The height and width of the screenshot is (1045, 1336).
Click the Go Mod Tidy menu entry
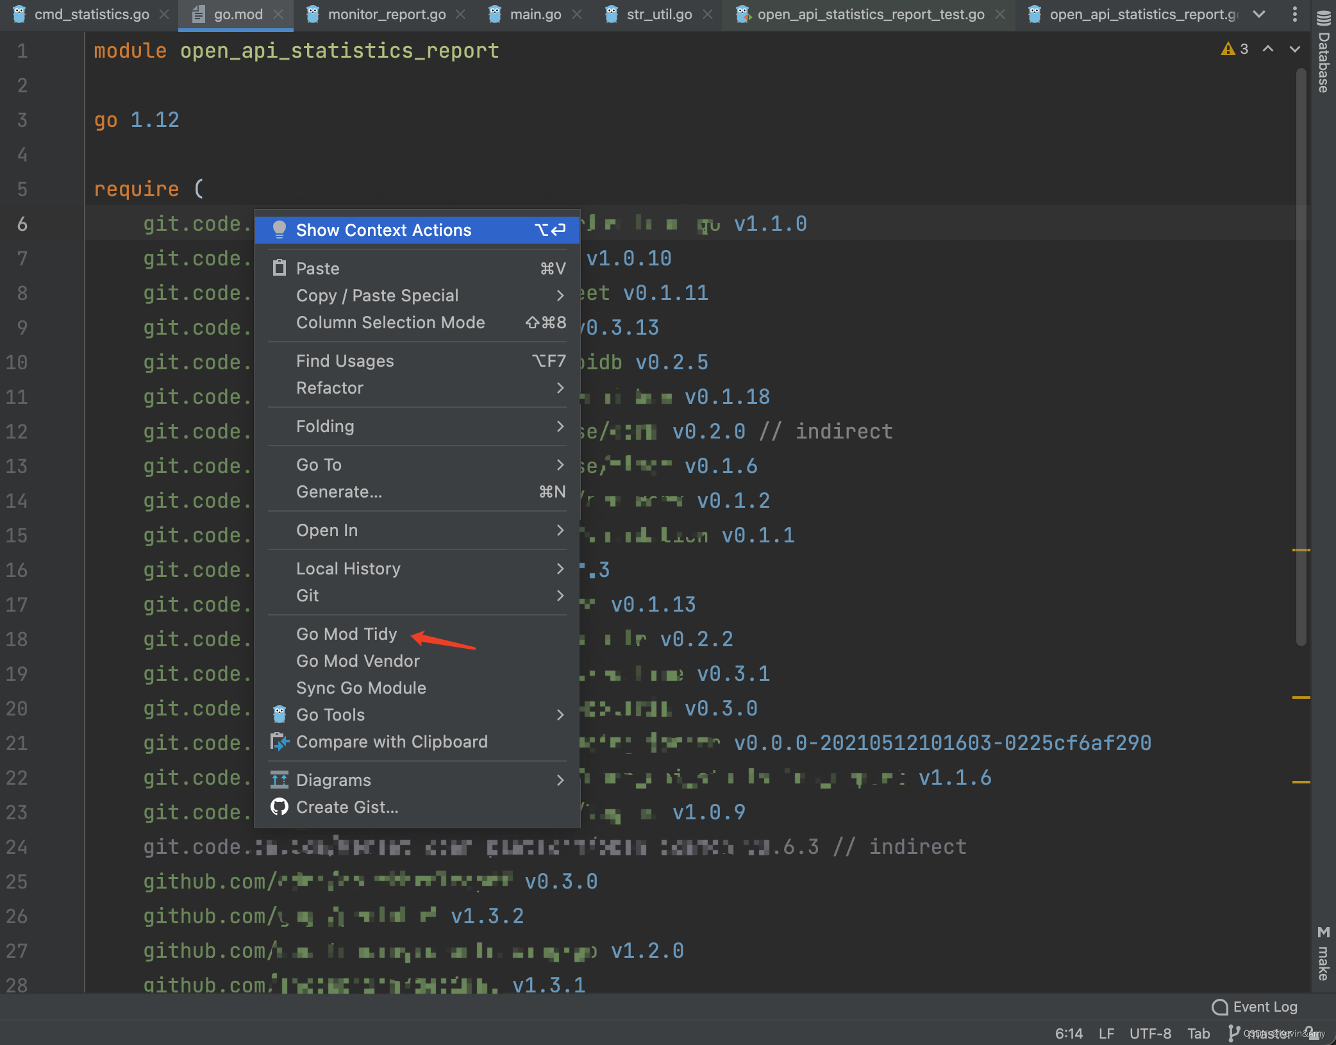tap(347, 634)
